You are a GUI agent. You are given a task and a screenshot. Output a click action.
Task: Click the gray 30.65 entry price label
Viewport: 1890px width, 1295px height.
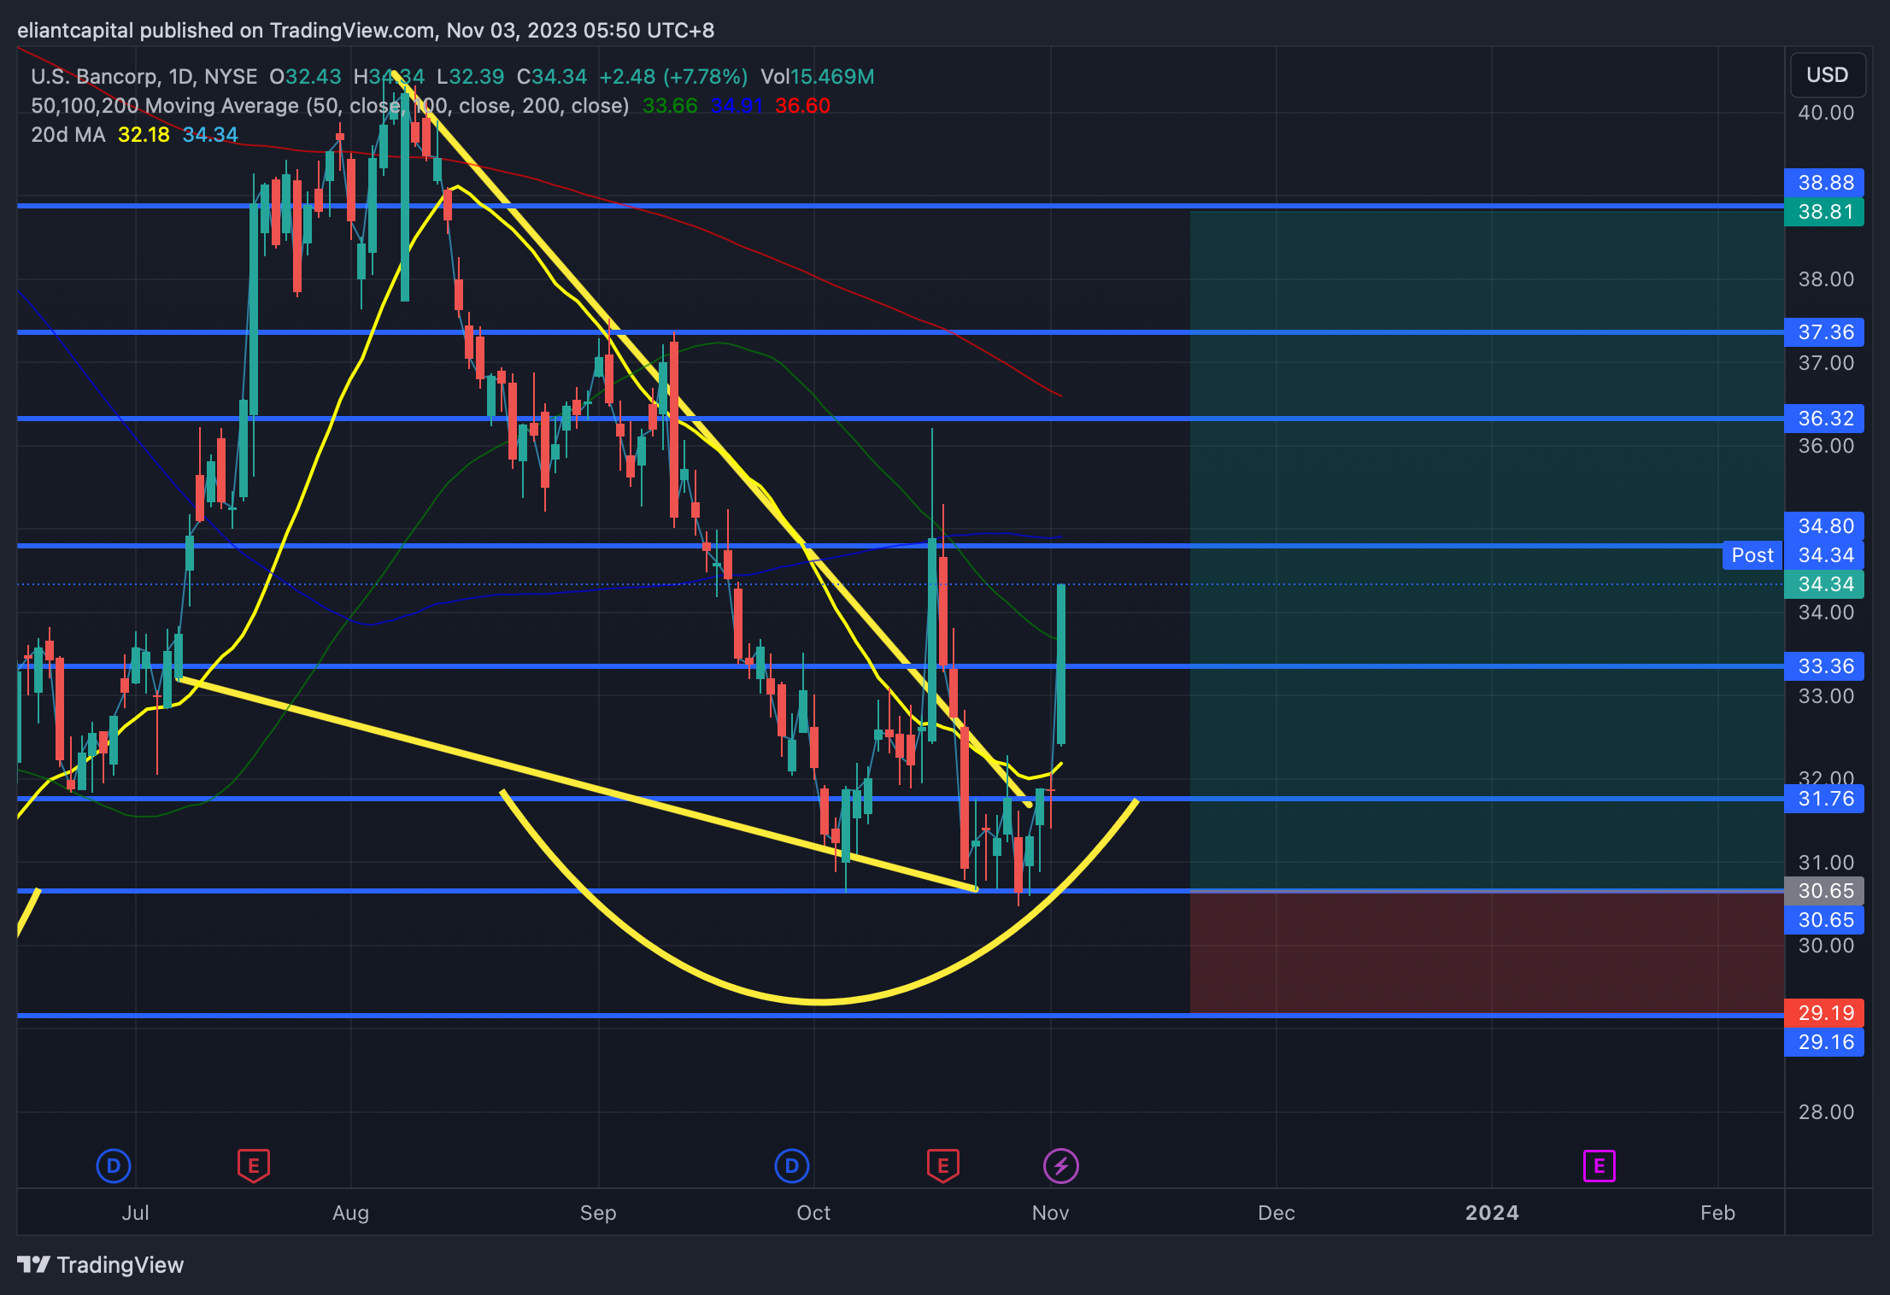(1825, 891)
